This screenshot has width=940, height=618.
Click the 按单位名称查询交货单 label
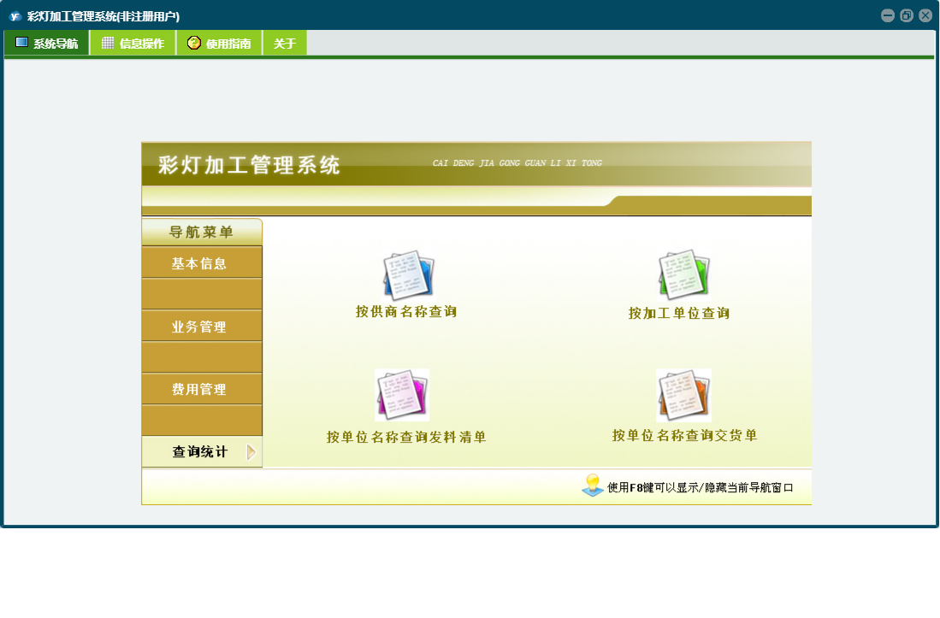pyautogui.click(x=684, y=435)
